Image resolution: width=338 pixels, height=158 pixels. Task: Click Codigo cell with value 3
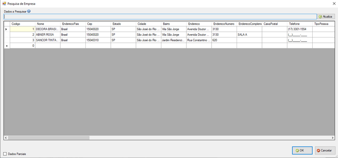[x=23, y=40]
